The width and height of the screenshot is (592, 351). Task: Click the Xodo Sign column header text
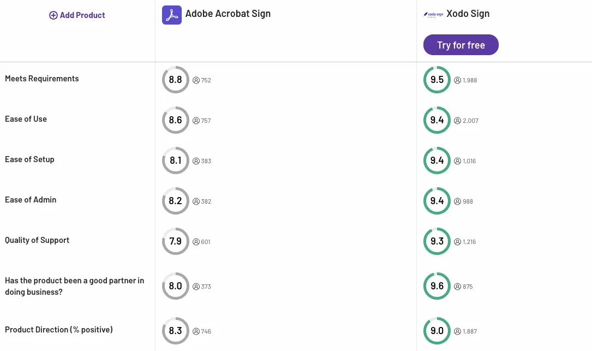tap(467, 13)
